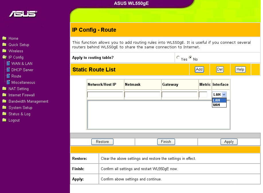The image size is (263, 193).
Task: Open the System Setup section
Action: click(x=20, y=108)
